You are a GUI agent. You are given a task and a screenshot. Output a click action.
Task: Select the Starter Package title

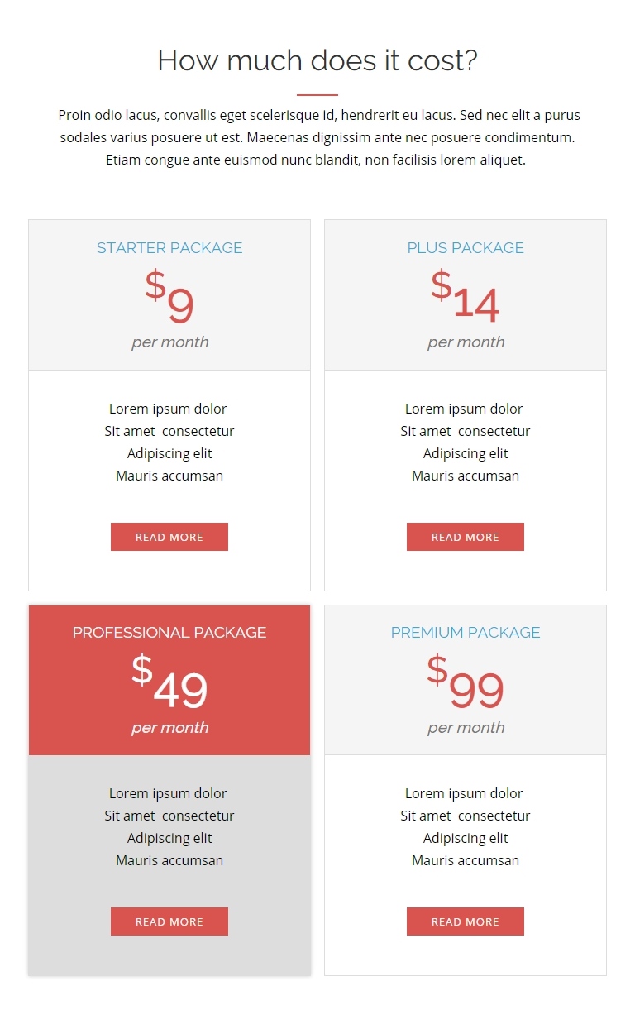(x=169, y=247)
